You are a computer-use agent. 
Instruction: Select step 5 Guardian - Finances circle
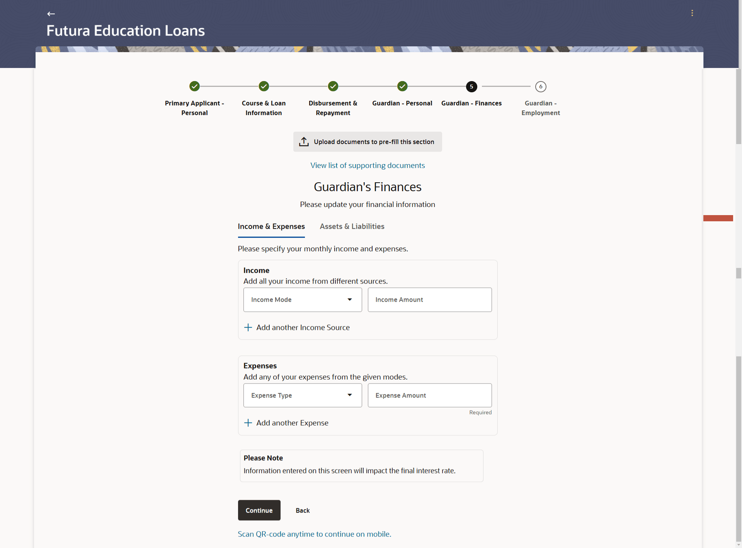[471, 87]
